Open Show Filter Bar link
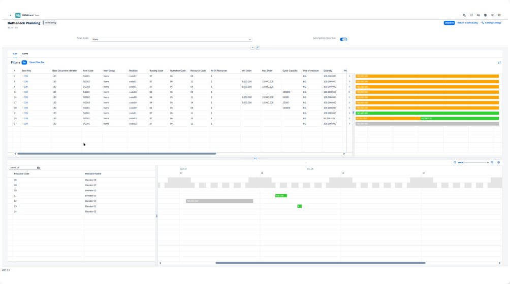Image resolution: width=510 pixels, height=284 pixels. 37,62
